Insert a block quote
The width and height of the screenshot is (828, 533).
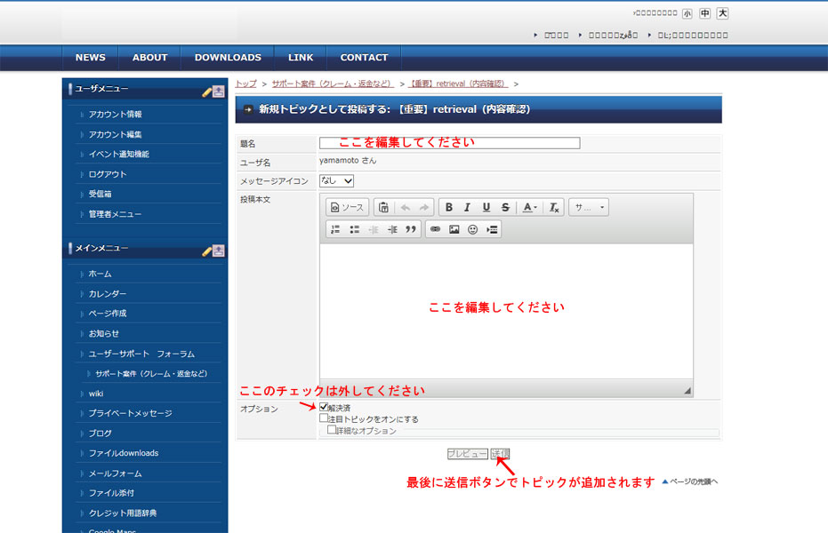pos(411,229)
